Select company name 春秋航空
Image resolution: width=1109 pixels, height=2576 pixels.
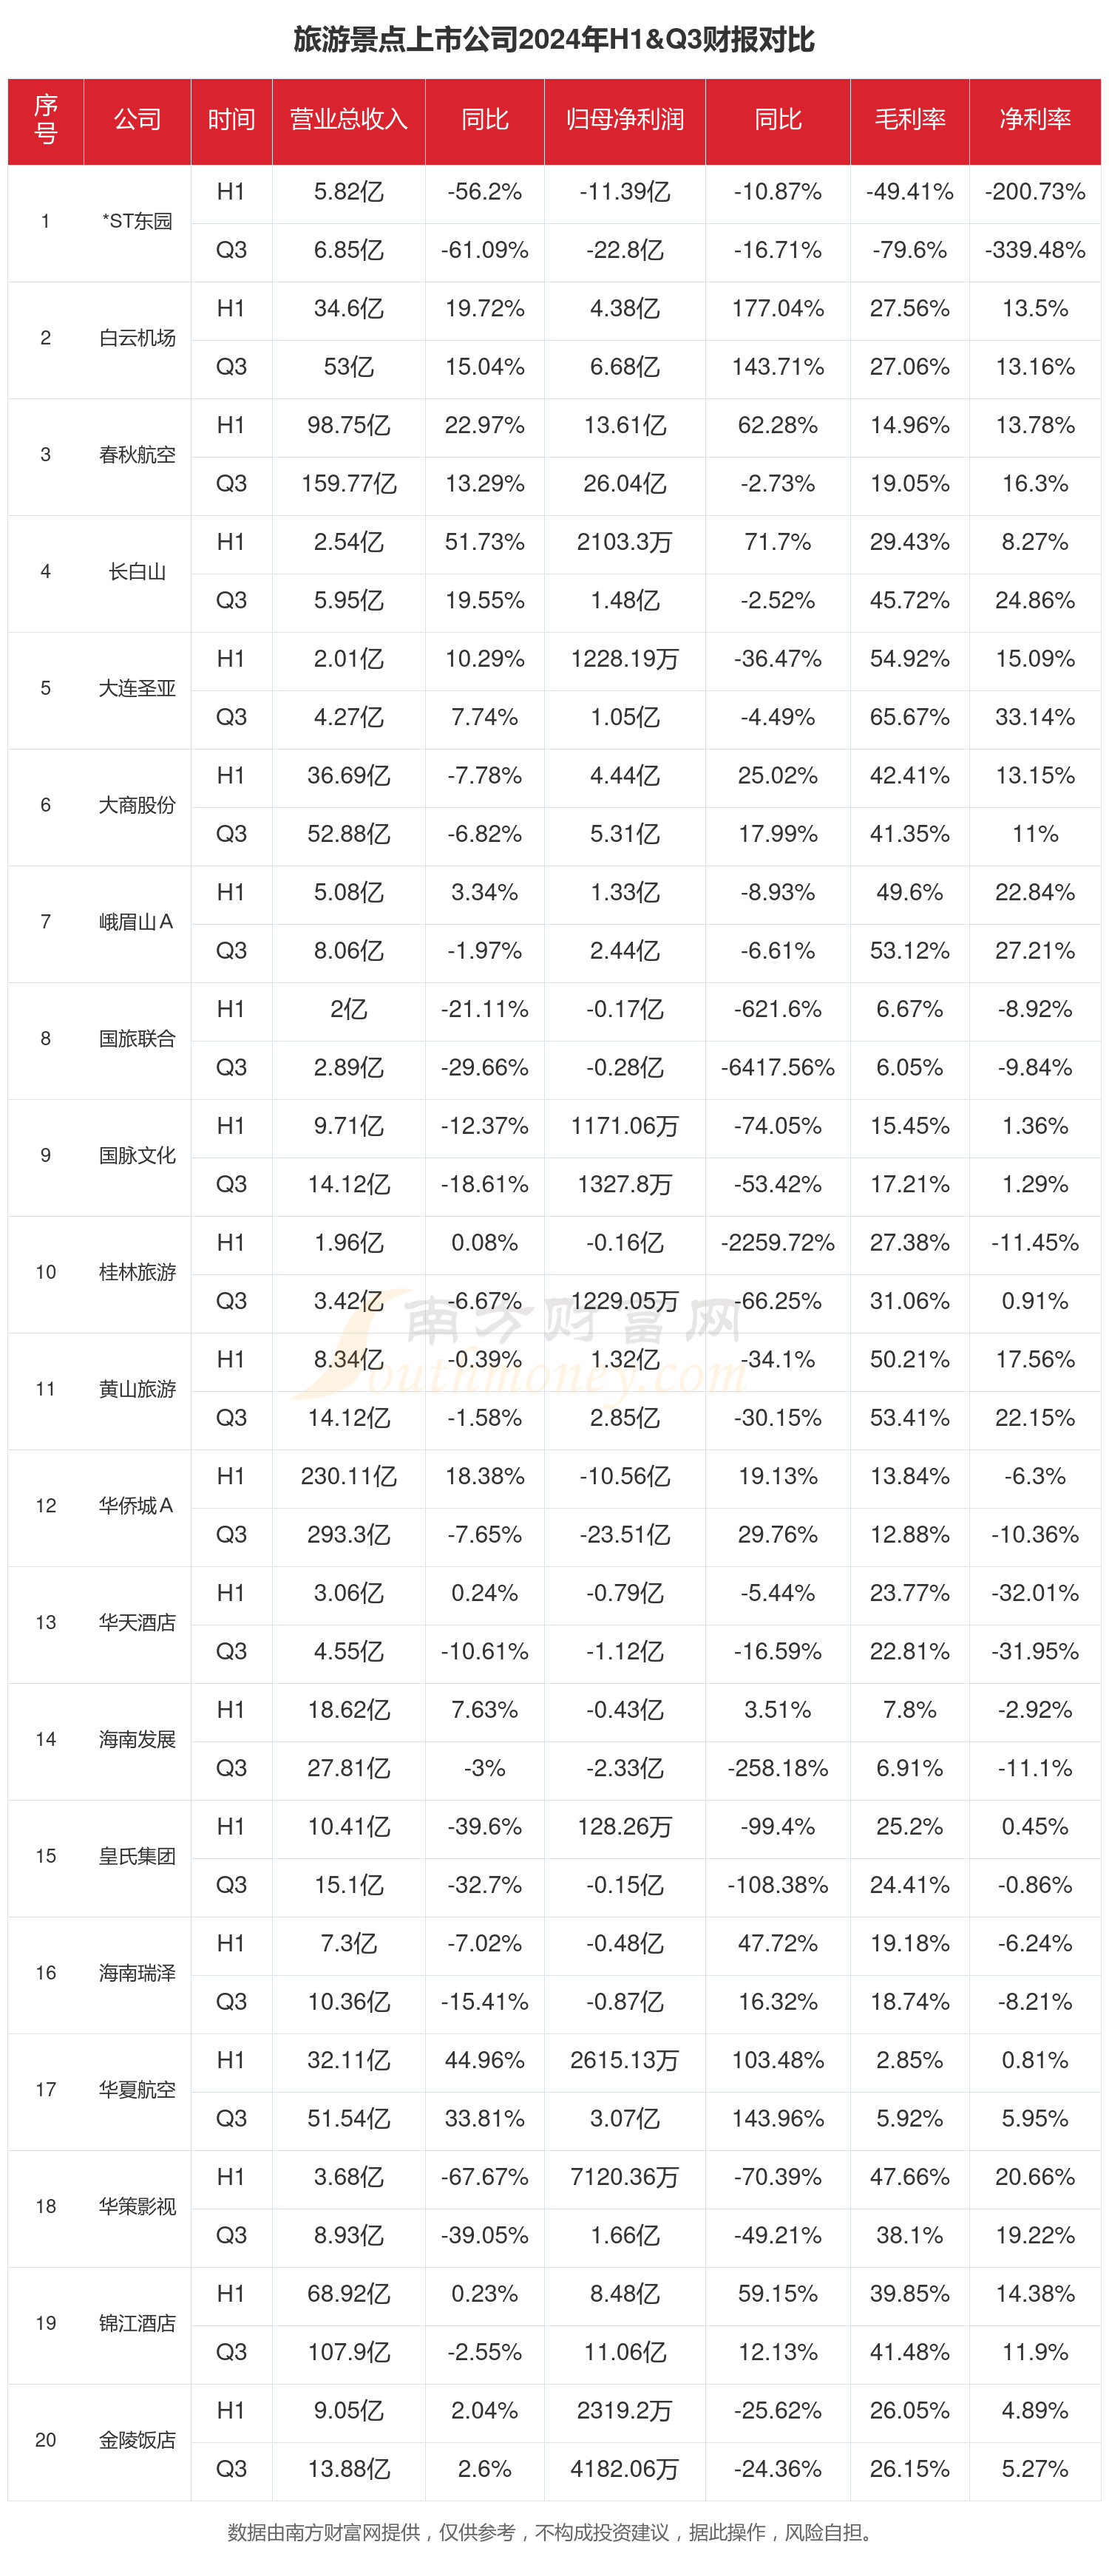(x=137, y=455)
